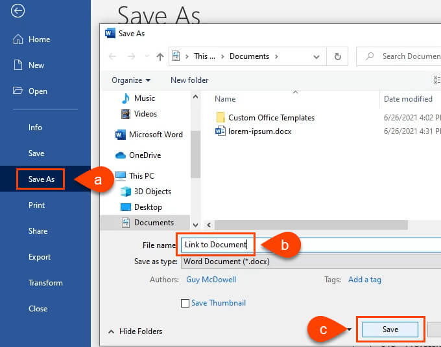Viewport: 441px width, 347px height.
Task: Click the Home house icon in sidebar
Action: (x=18, y=39)
